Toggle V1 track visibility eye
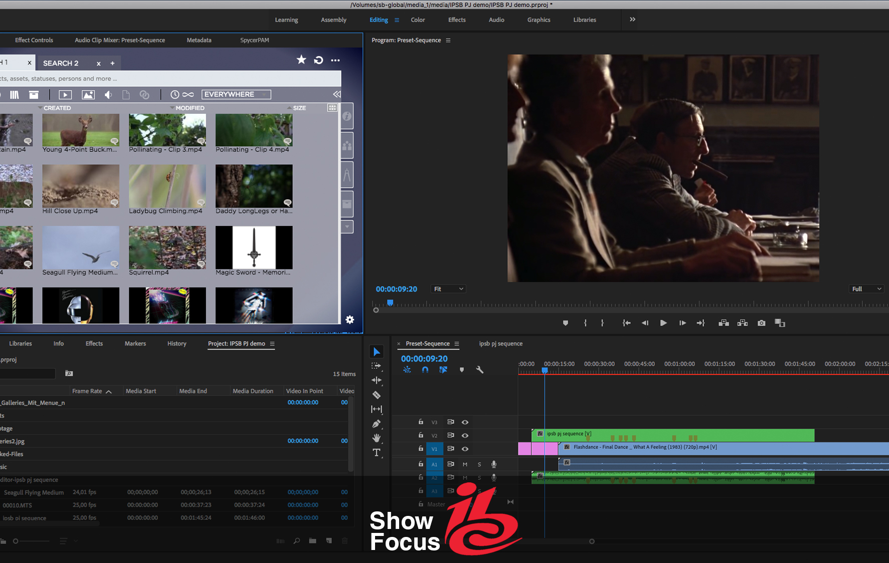This screenshot has height=563, width=889. [x=465, y=449]
